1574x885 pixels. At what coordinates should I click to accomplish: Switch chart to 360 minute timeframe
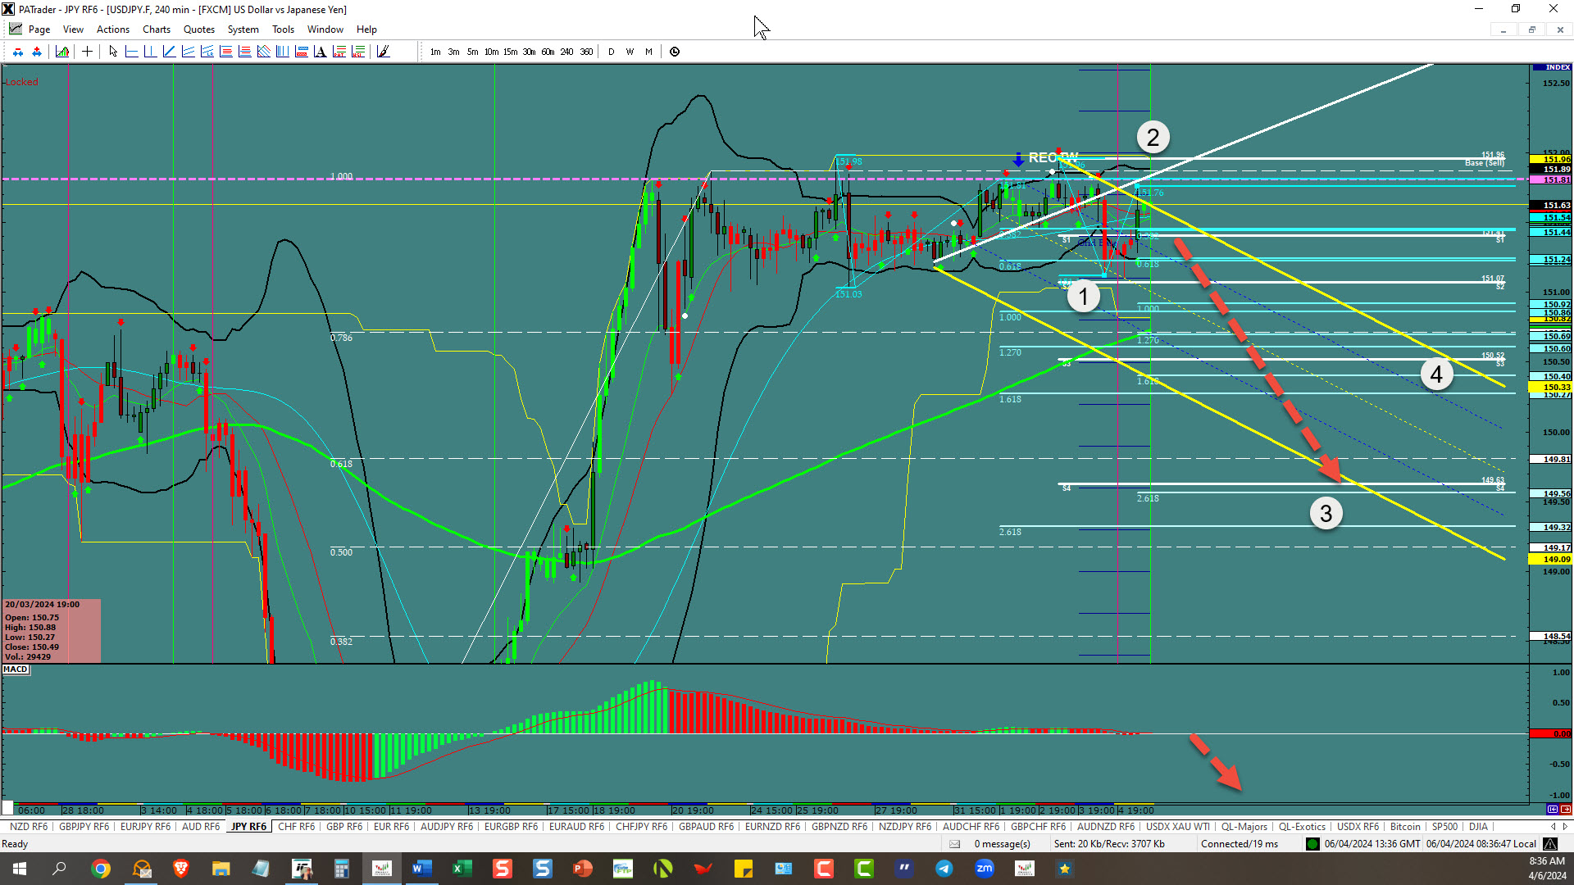pos(586,52)
